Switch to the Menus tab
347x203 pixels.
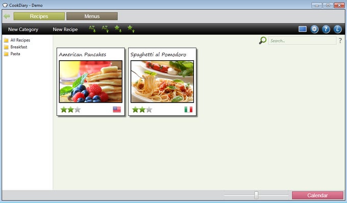point(92,16)
